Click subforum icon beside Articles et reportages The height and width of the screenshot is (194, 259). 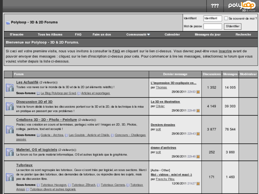point(79,94)
